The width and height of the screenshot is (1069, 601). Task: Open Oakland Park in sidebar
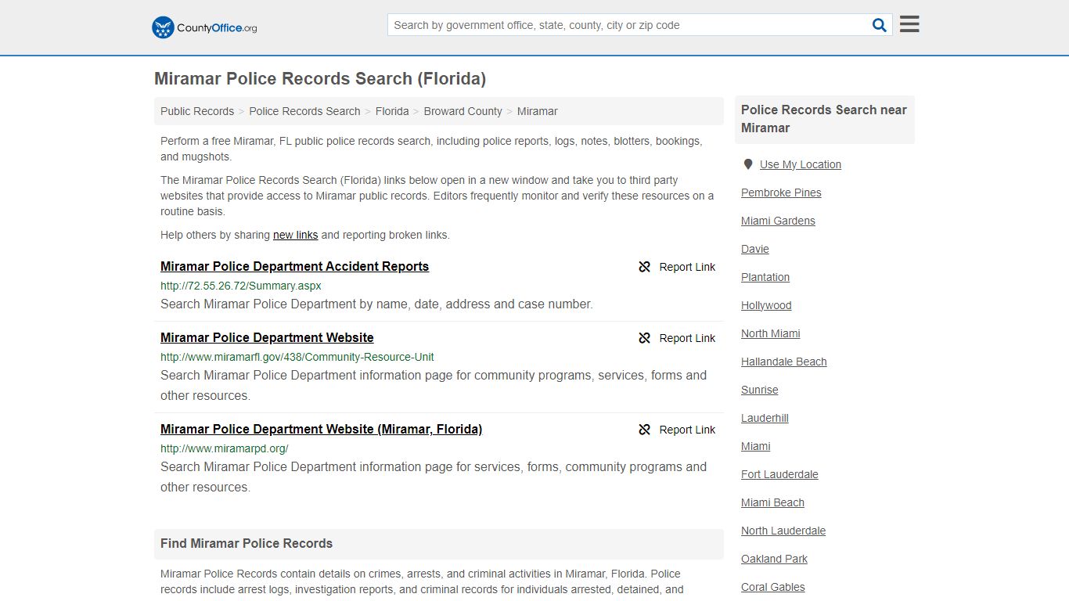(x=774, y=559)
